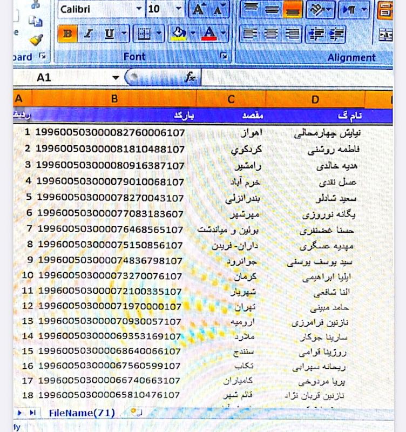
Task: Select barcode 199600503000070930057107
Action: click(110, 321)
